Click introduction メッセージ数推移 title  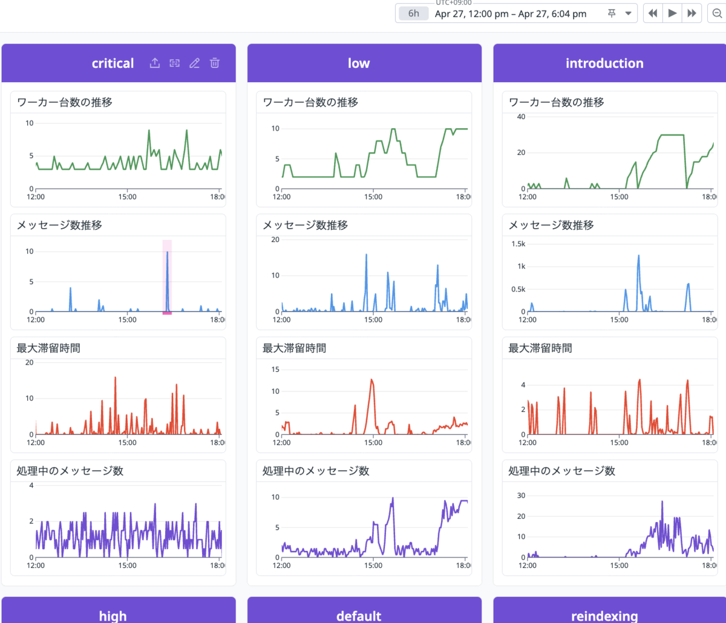[551, 225]
